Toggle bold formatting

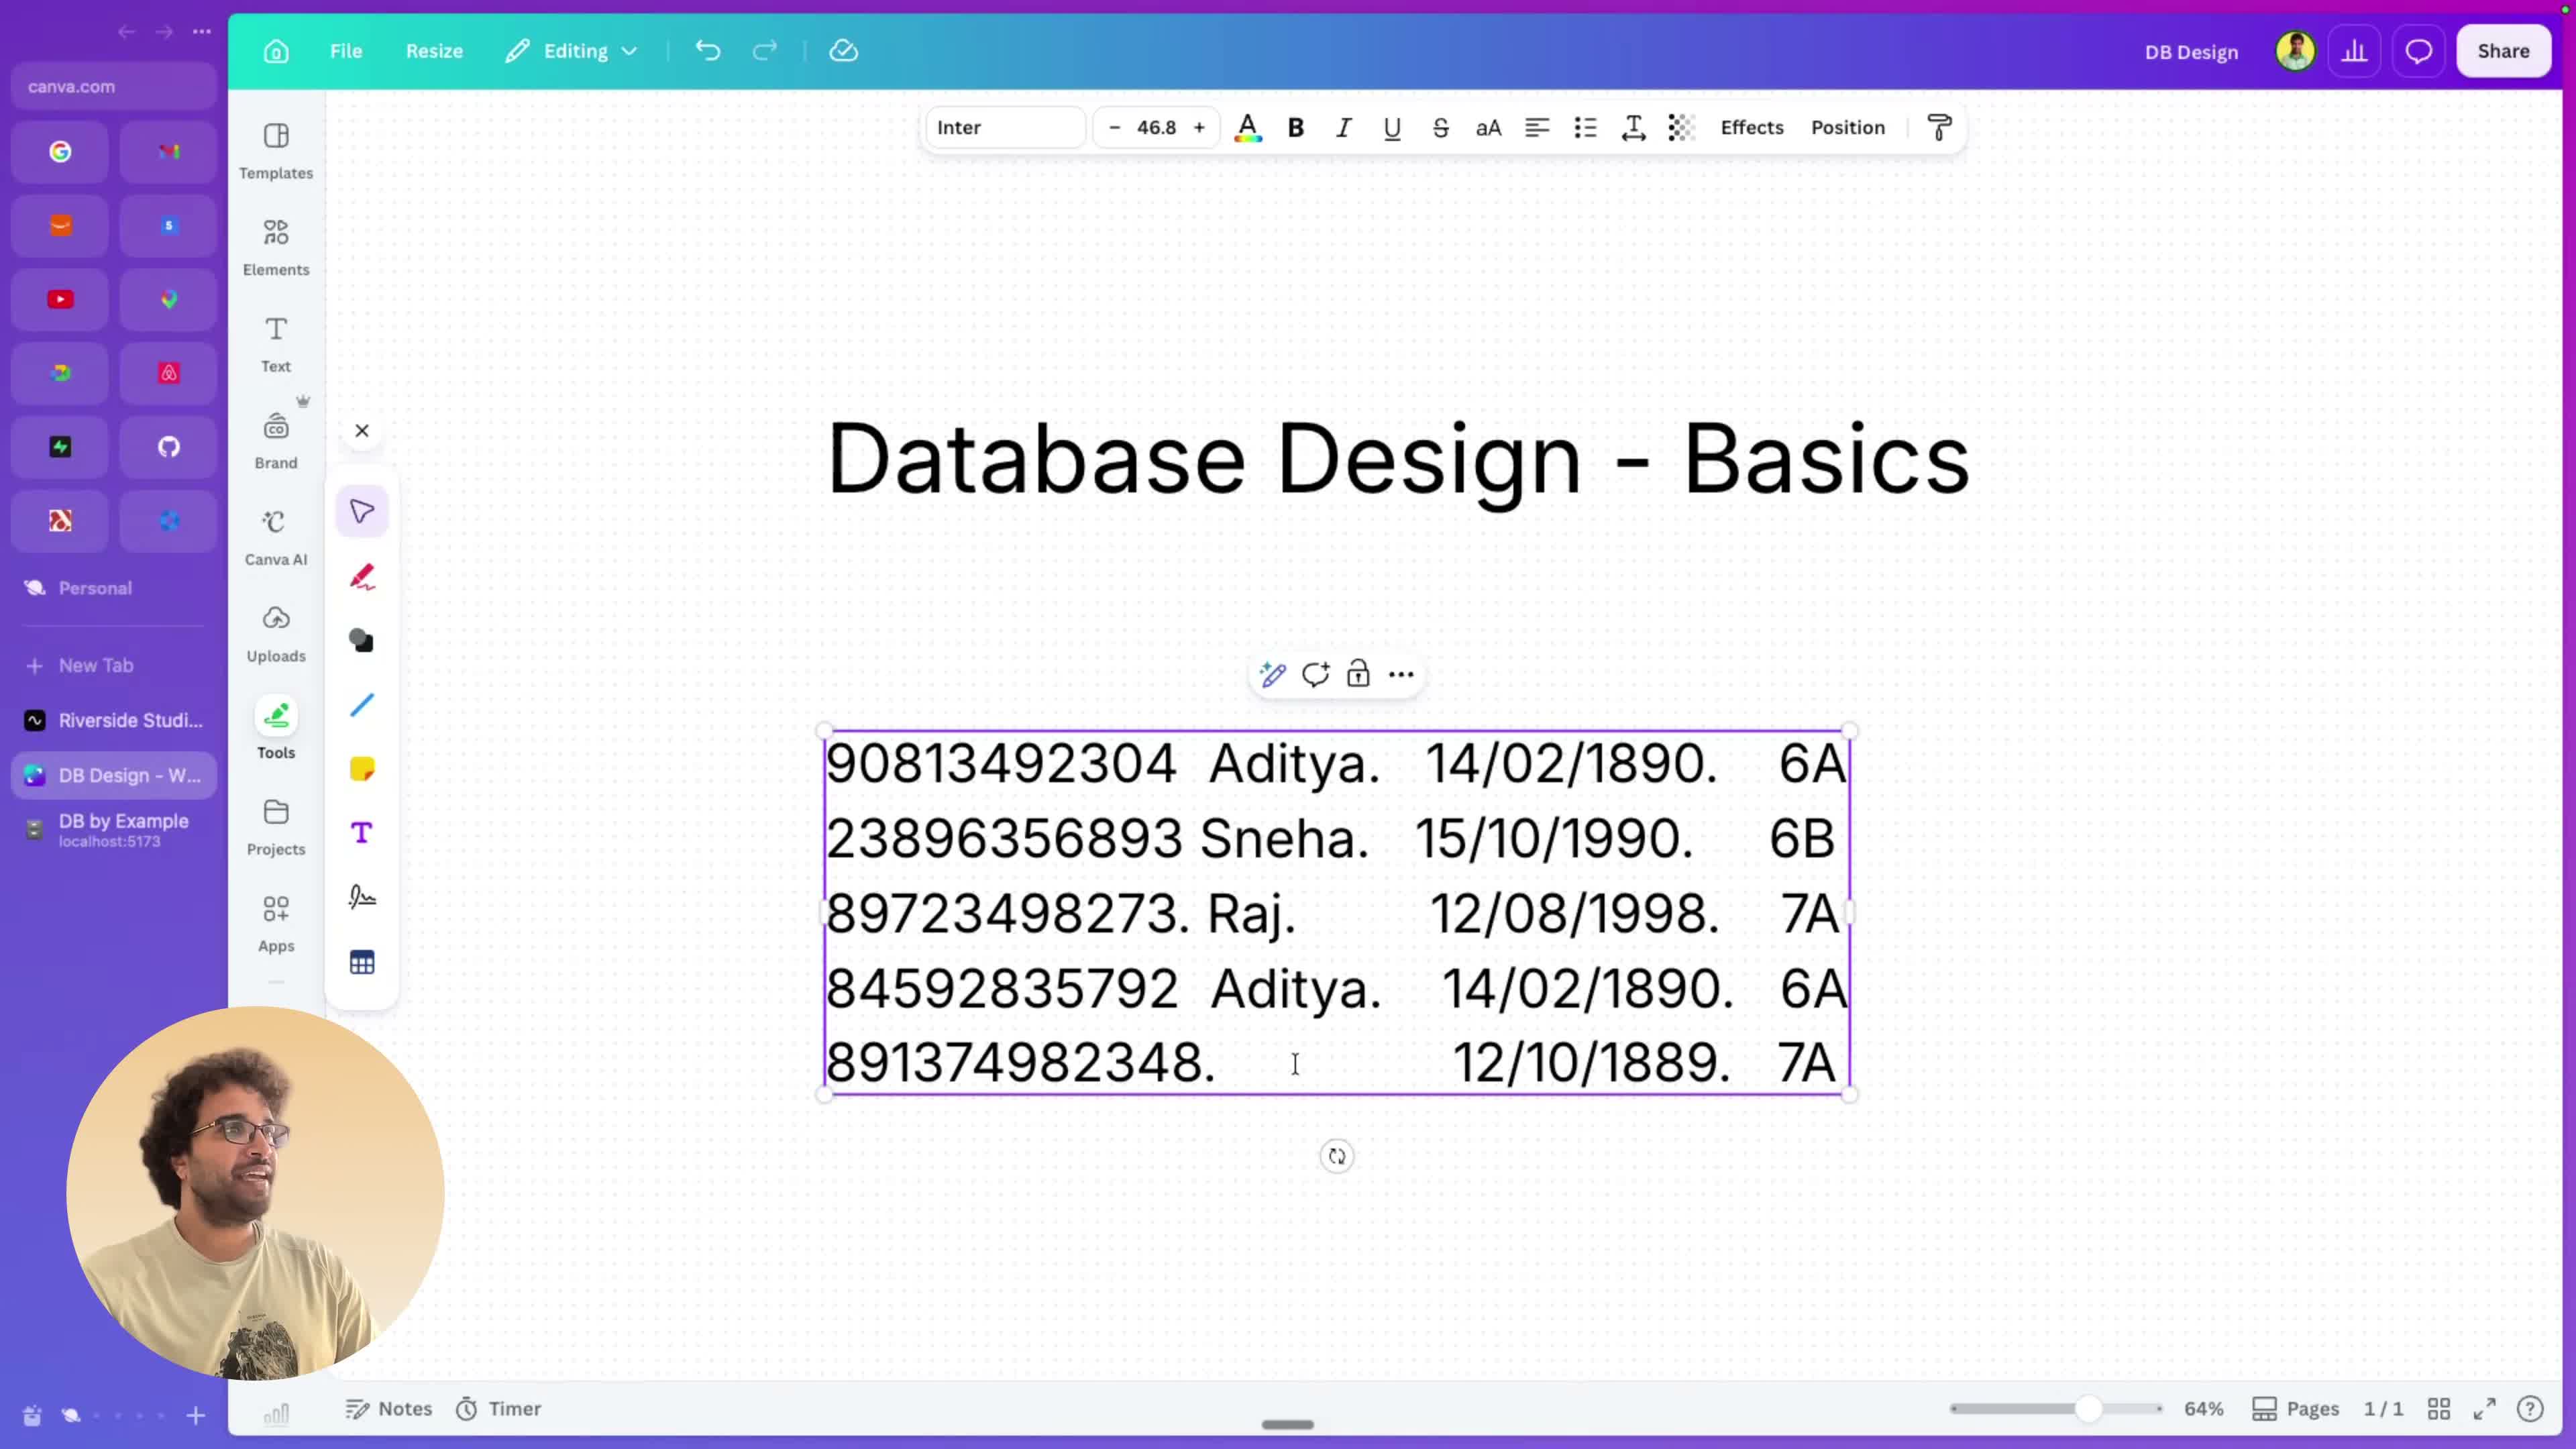(x=1296, y=127)
